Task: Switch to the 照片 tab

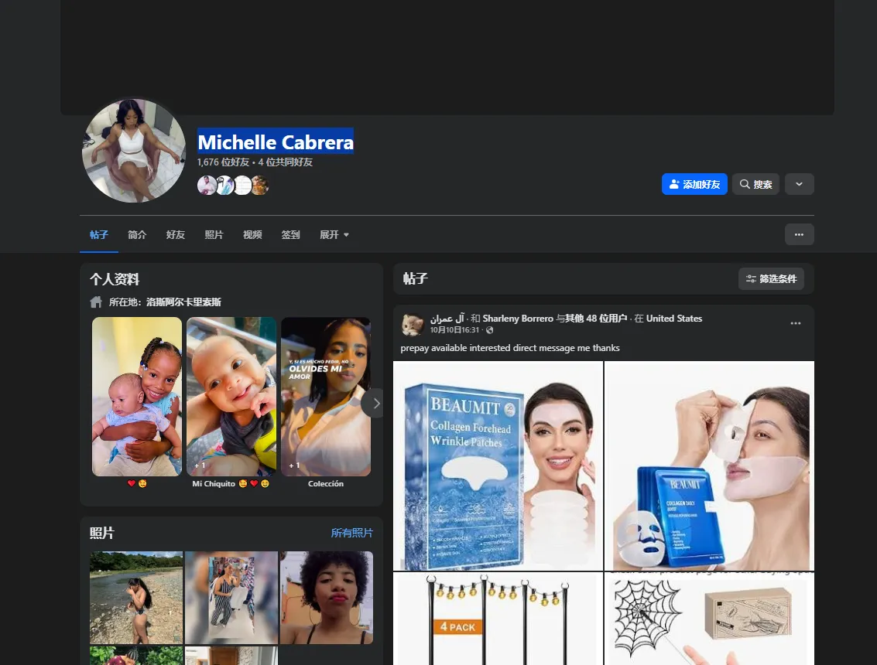Action: click(x=214, y=234)
